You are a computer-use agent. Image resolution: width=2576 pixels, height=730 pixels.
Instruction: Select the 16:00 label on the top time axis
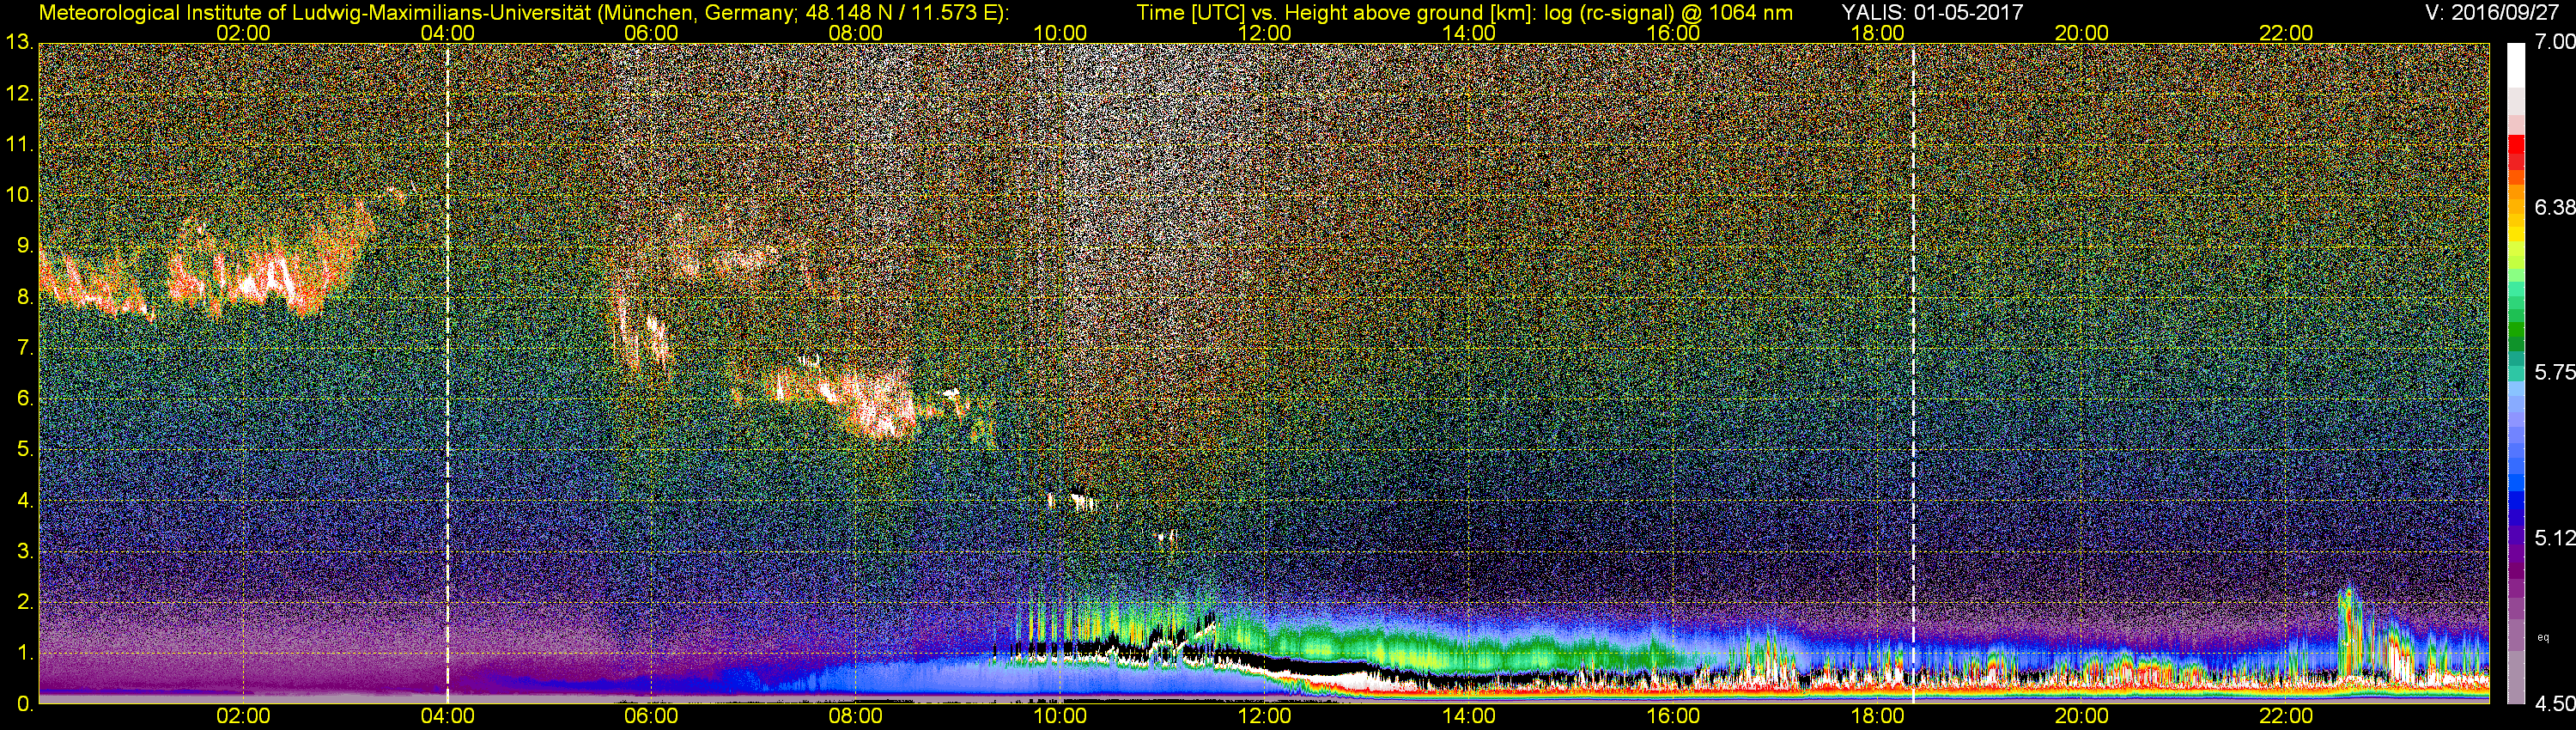click(1673, 33)
